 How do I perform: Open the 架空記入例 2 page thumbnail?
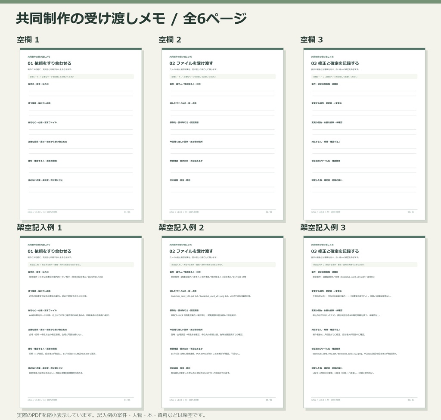pos(223,322)
